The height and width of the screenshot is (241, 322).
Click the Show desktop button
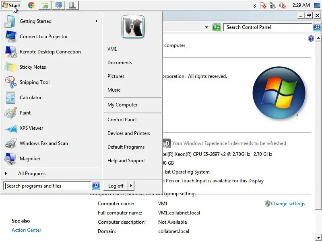317,5
